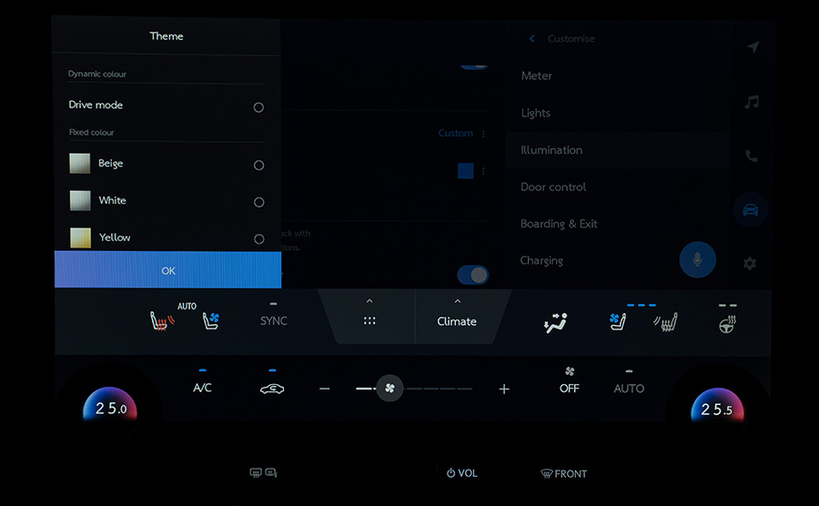Go back using Customise chevron
819x506 pixels.
click(531, 38)
